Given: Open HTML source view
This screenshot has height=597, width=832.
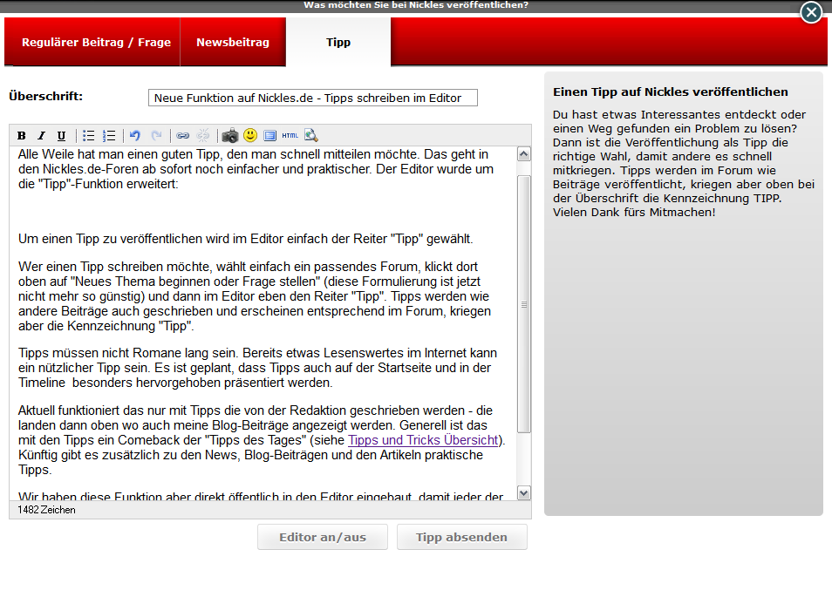Looking at the screenshot, I should (x=290, y=136).
